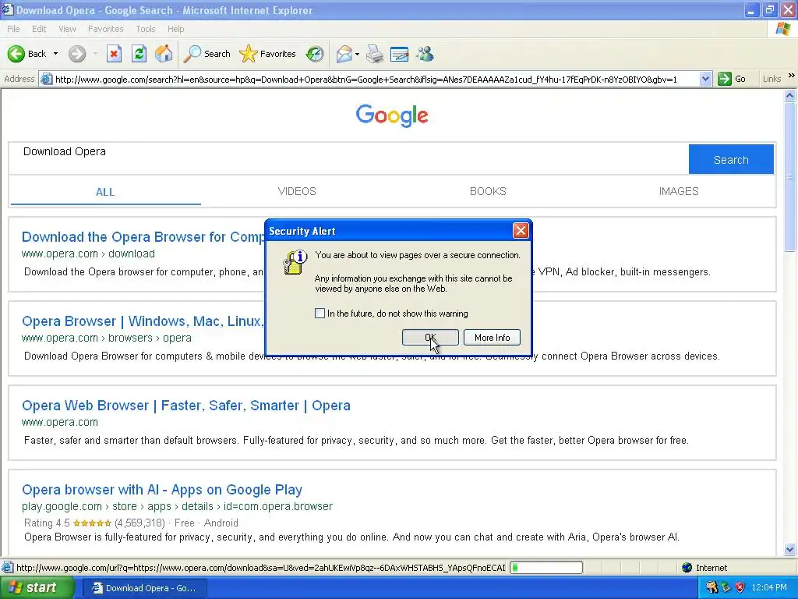The height and width of the screenshot is (599, 798).
Task: Click the IE icon in title bar
Action: click(8, 9)
